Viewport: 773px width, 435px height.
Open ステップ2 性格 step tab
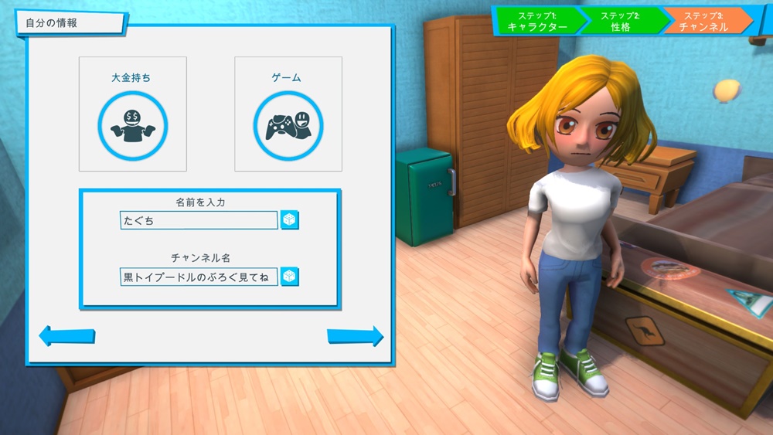coord(622,21)
